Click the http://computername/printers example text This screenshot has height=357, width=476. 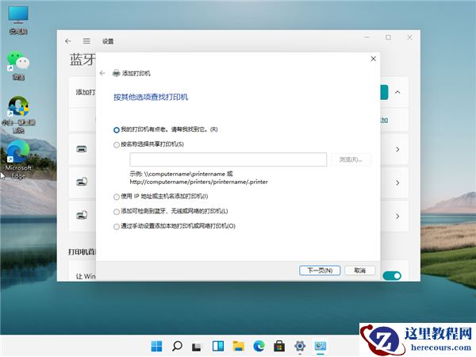199,182
